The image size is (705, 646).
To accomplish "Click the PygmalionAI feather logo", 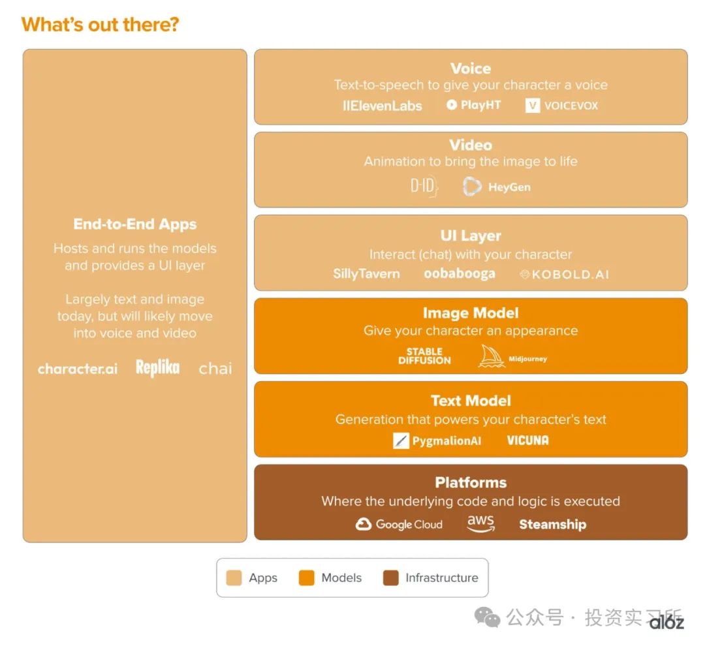I will 401,440.
